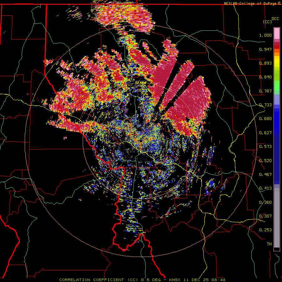The width and height of the screenshot is (282, 282).
Task: Select the 0.253 scale value
Action: [x=265, y=230]
